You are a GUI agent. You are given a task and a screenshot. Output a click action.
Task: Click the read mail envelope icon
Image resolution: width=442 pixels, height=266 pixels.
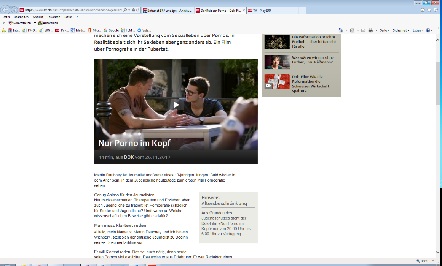point(363,30)
